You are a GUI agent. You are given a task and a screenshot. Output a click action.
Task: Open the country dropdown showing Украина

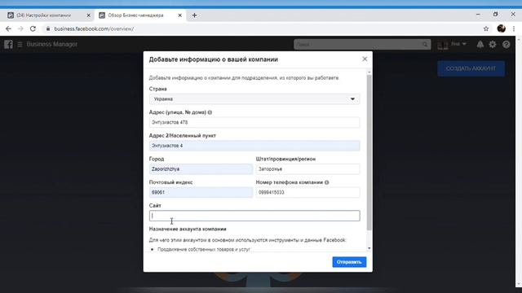pos(254,99)
